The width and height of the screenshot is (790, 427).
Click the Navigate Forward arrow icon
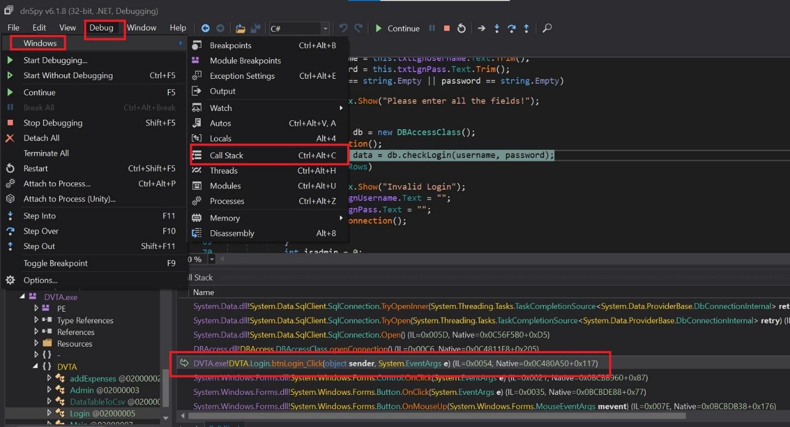click(220, 28)
